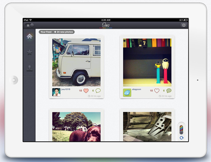Open the jwu1019 username link

tap(66, 89)
